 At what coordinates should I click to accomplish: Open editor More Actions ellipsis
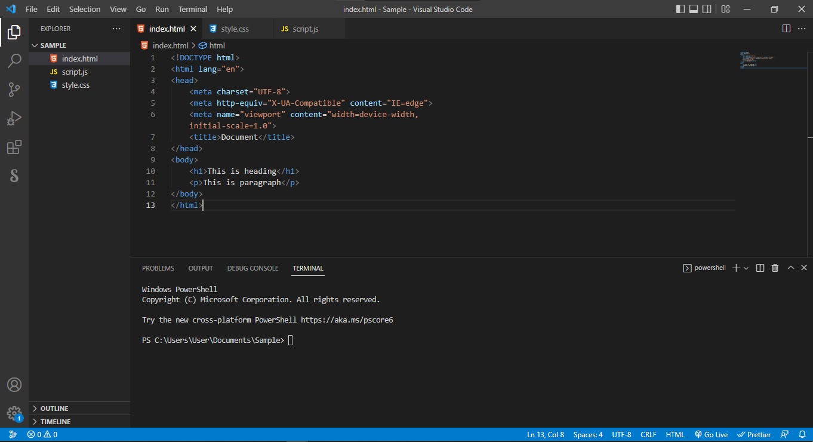802,29
